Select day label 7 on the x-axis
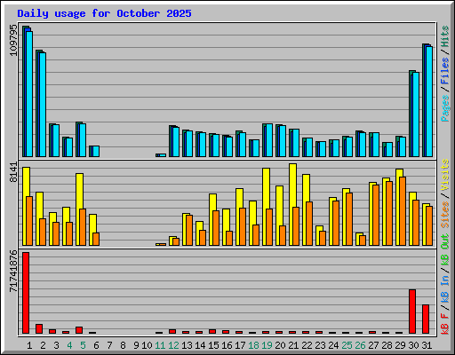 tap(109, 345)
